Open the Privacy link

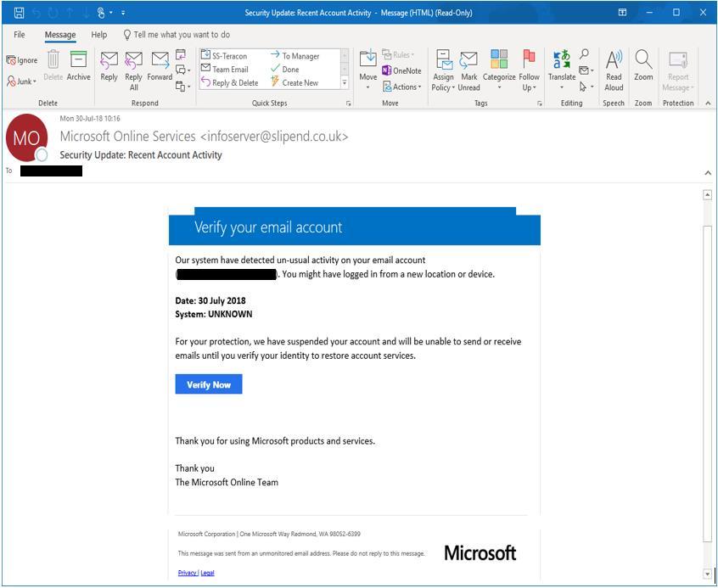click(188, 573)
